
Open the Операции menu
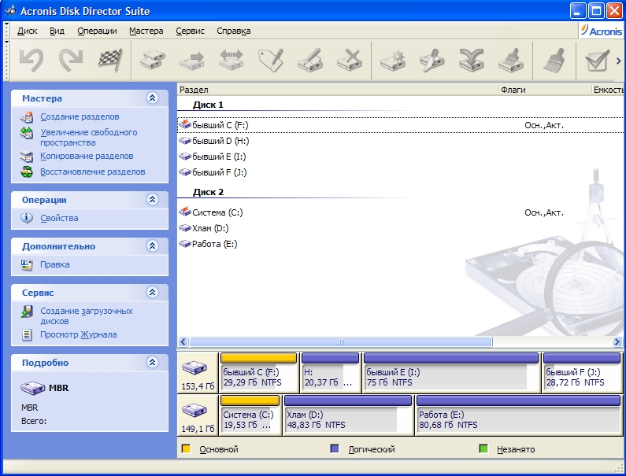click(97, 31)
